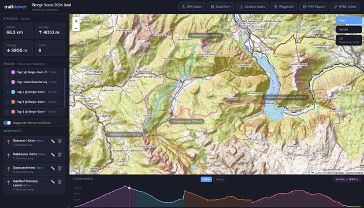Image resolution: width=364 pixels, height=208 pixels.
Task: Edit the Gosauschmied waypoint with pencil icon
Action: [x=53, y=168]
